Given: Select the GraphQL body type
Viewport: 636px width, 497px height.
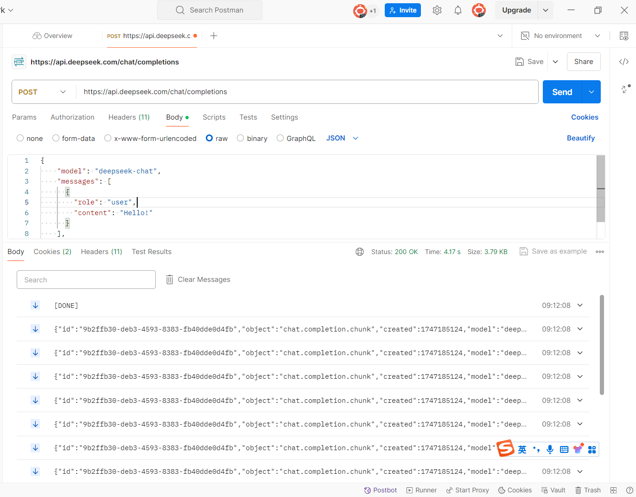Looking at the screenshot, I should (296, 138).
